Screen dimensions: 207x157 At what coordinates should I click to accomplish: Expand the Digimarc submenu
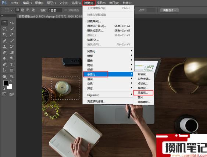pyautogui.click(x=108, y=95)
